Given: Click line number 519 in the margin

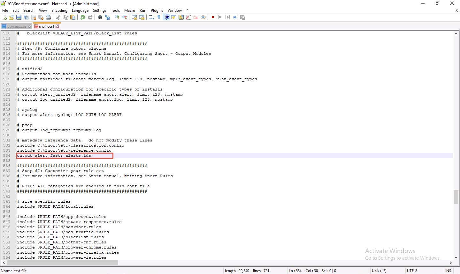Looking at the screenshot, I should pyautogui.click(x=7, y=79).
